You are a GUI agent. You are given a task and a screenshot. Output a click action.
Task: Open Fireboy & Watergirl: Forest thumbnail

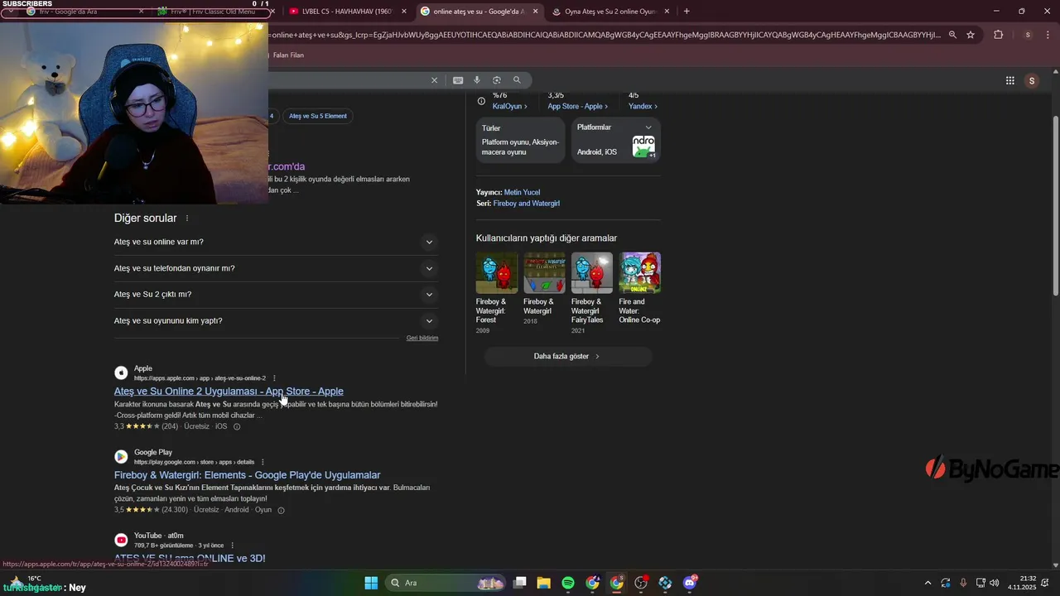click(x=497, y=273)
